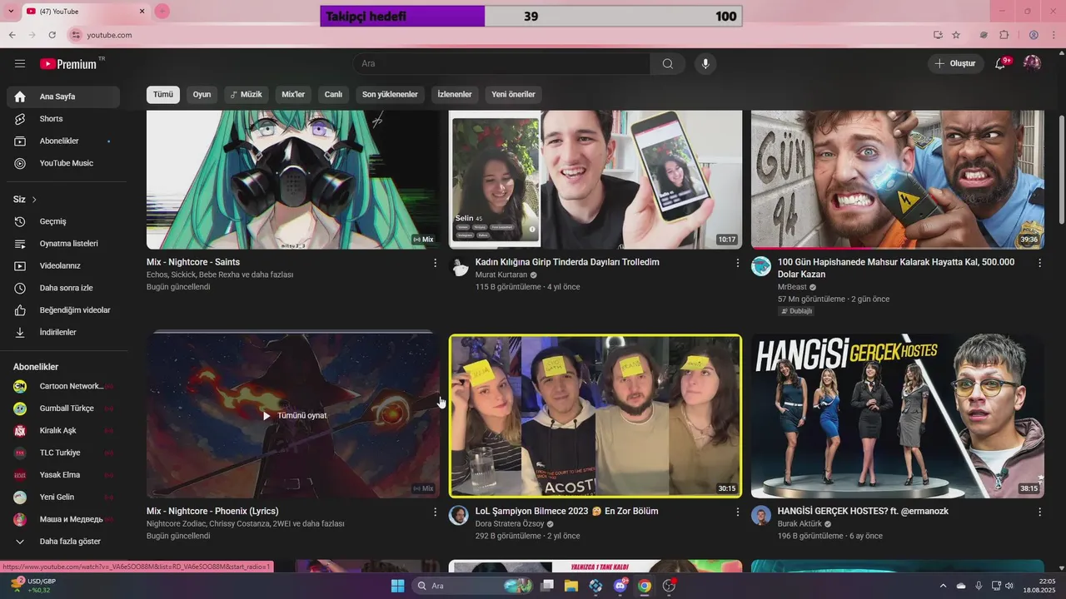Image resolution: width=1066 pixels, height=599 pixels.
Task: Go to the YouTube Premium logo home
Action: coord(69,64)
